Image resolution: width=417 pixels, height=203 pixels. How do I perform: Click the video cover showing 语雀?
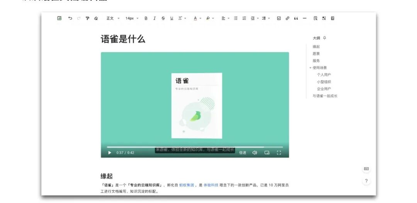click(x=197, y=105)
